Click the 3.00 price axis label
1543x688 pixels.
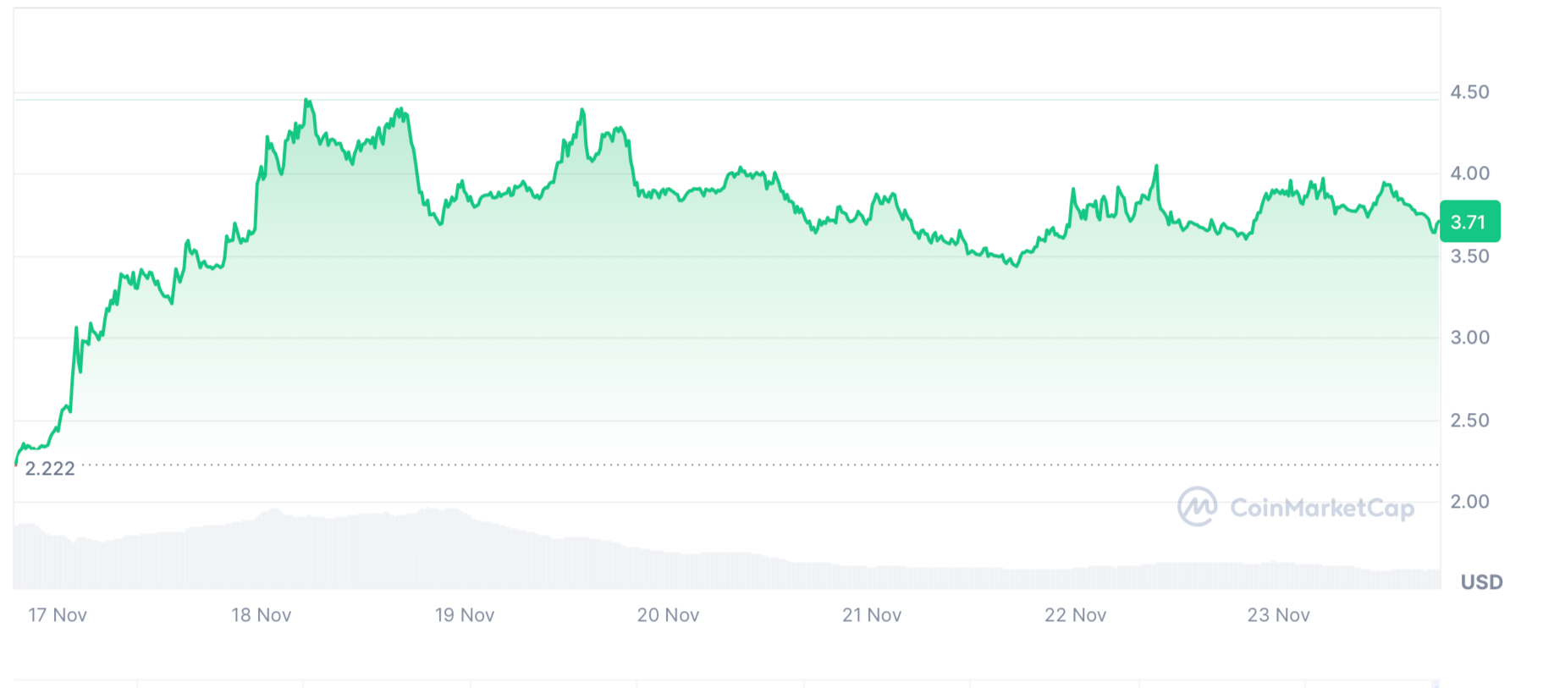[x=1469, y=338]
